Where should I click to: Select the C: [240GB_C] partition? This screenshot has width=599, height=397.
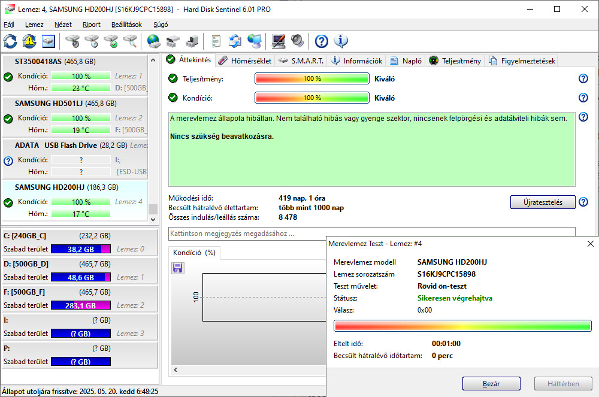point(80,243)
